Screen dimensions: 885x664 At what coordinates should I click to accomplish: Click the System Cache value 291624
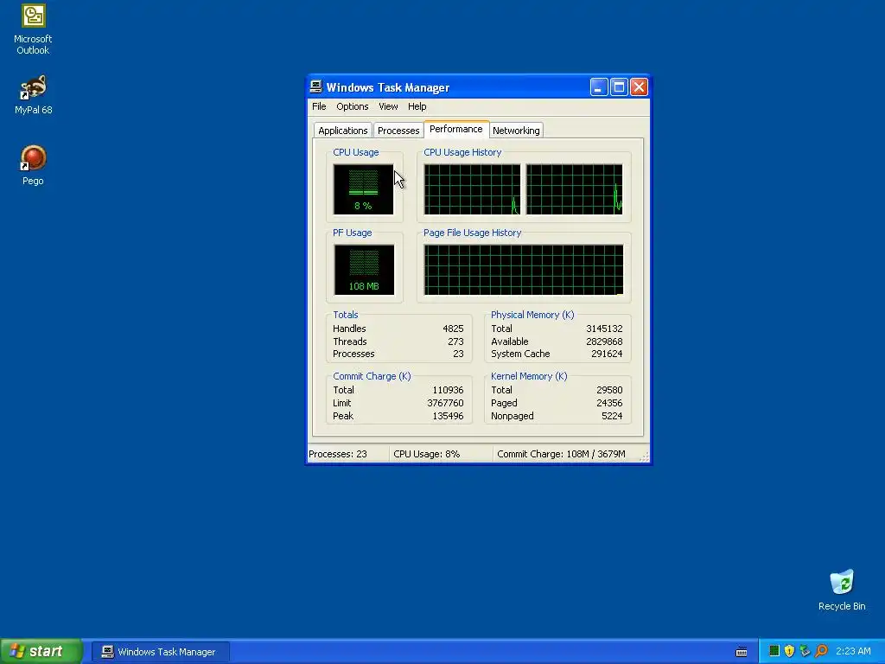(607, 354)
